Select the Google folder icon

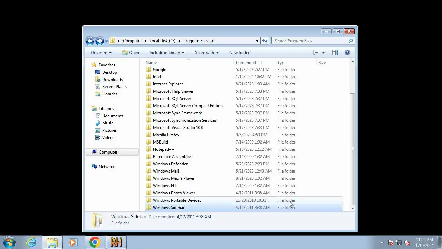tap(148, 70)
